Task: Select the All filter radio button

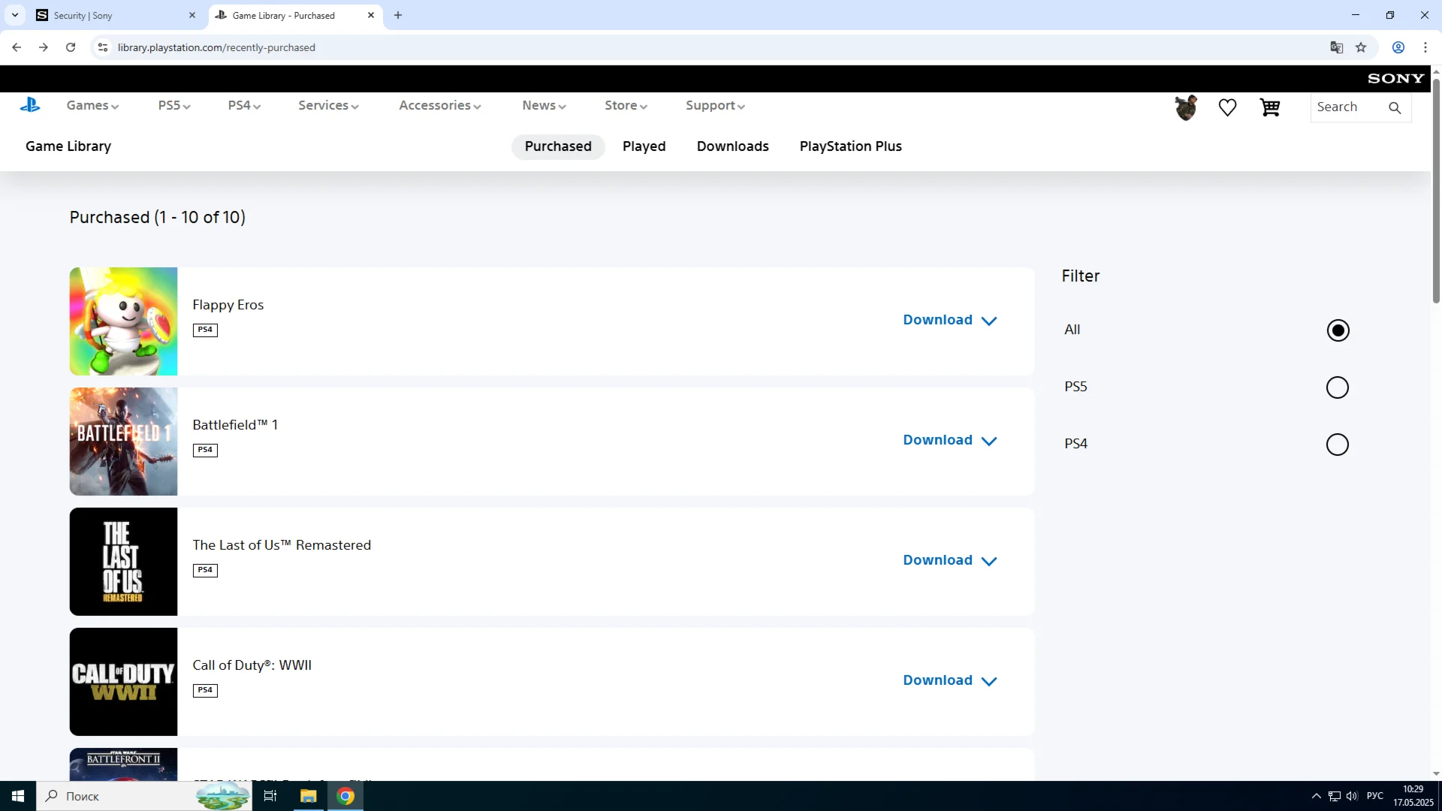Action: pos(1338,330)
